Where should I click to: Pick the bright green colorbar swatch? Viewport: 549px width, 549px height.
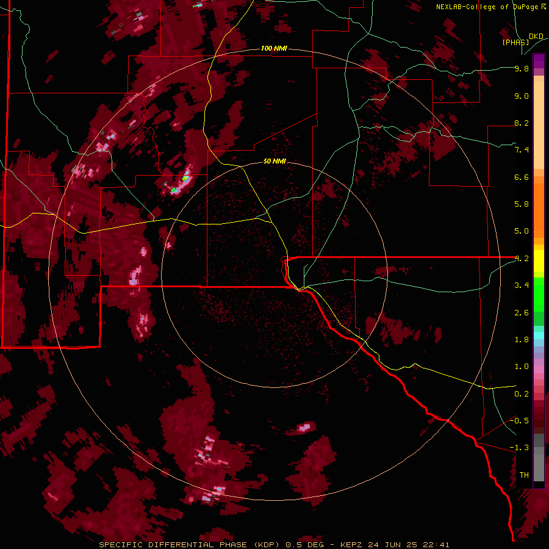(x=539, y=294)
